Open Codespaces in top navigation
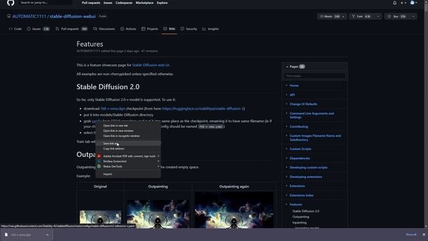This screenshot has height=241, width=428. tap(124, 3)
